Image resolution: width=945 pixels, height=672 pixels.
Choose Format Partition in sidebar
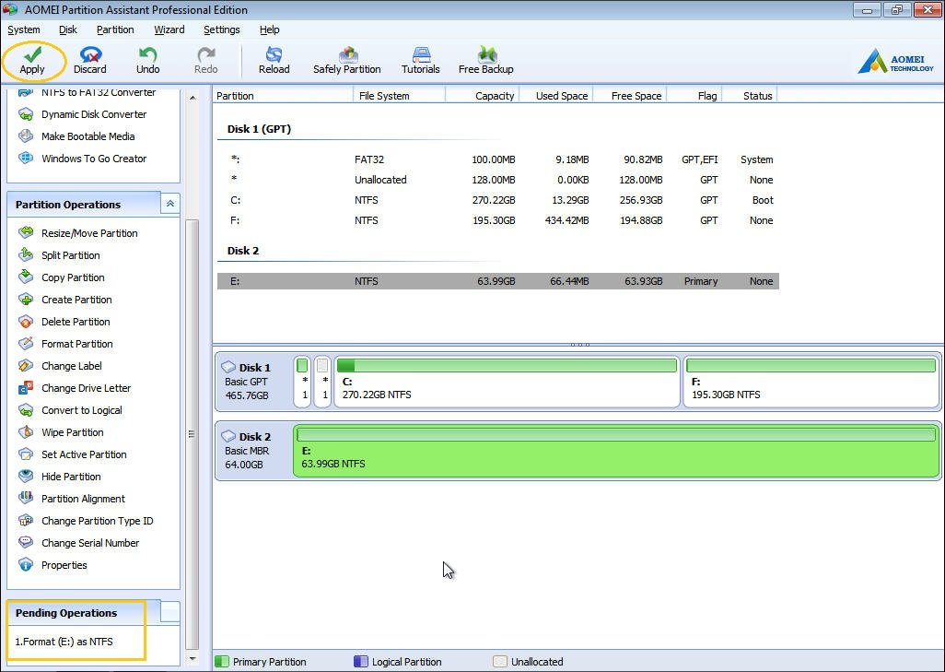76,344
